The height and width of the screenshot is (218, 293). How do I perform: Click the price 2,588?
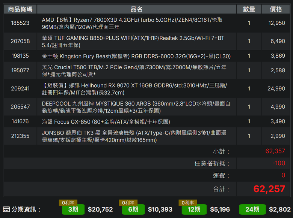(278, 70)
